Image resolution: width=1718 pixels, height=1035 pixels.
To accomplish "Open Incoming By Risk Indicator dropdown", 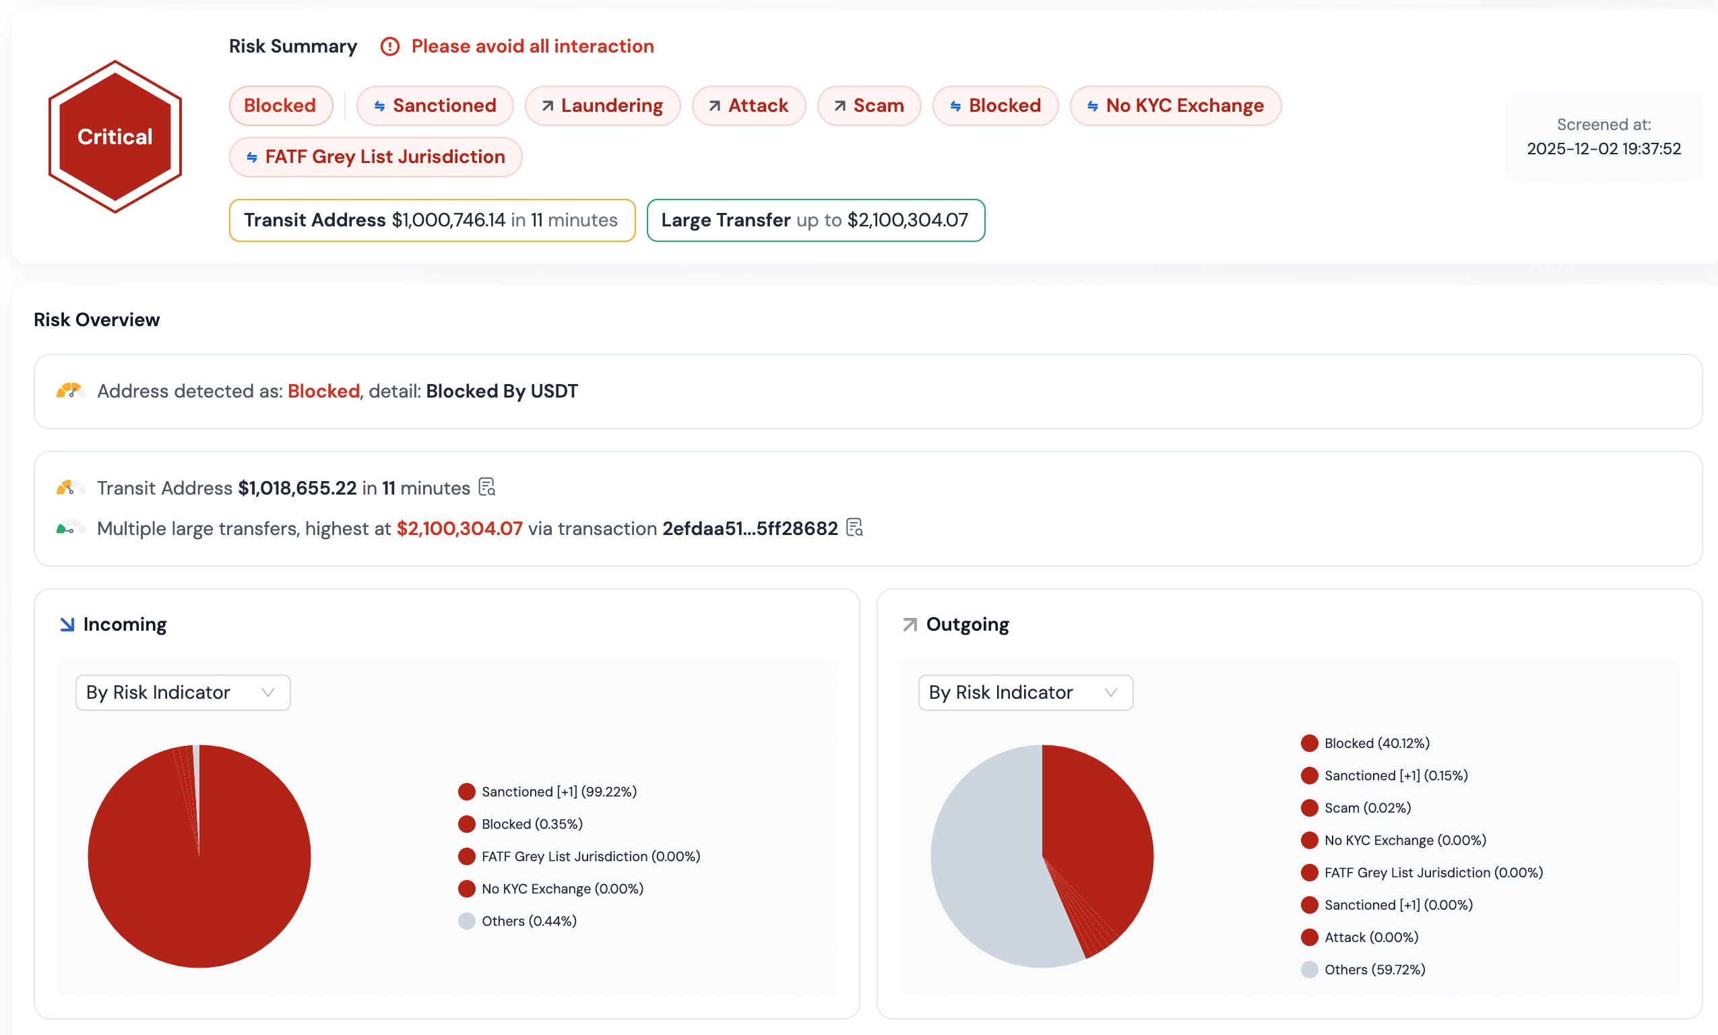I will (183, 693).
